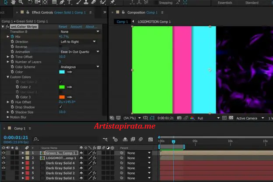Expand the Motion Blur property group
The image size is (273, 182).
pos(8,117)
